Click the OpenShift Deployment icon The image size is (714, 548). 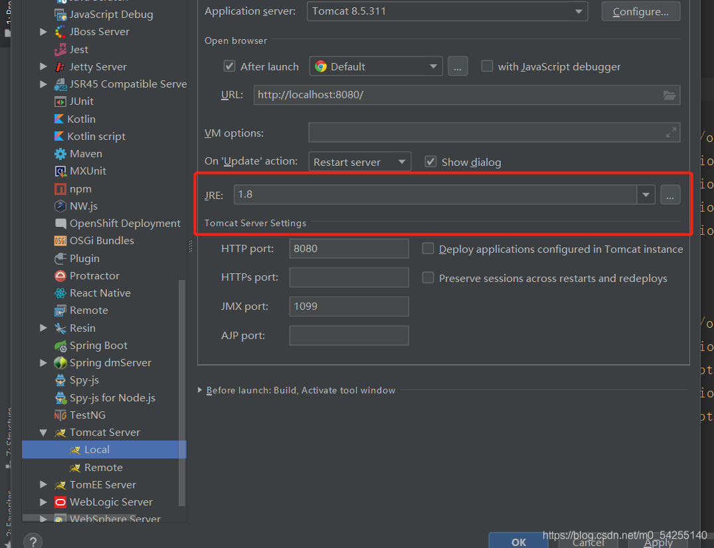60,224
